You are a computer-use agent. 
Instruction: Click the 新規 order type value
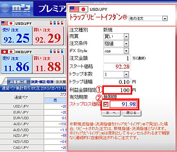coord(108,30)
